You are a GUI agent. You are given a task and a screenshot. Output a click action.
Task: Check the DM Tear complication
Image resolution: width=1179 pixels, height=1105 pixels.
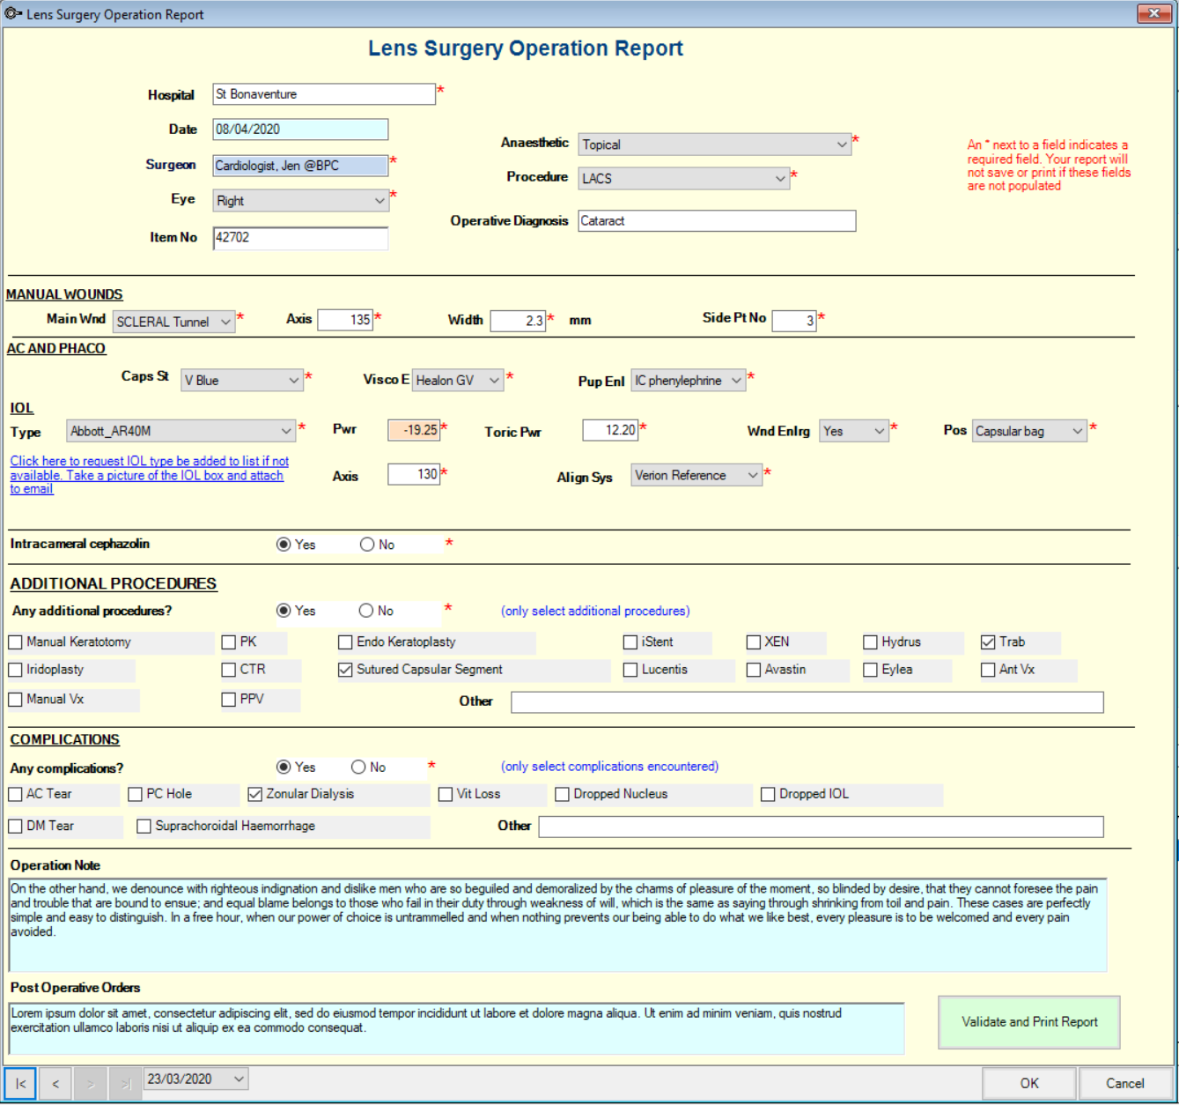16,827
